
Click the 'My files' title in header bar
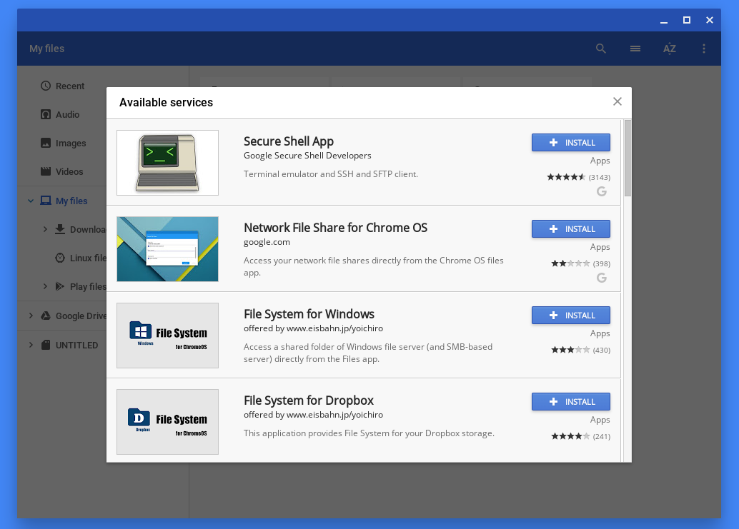tap(46, 49)
